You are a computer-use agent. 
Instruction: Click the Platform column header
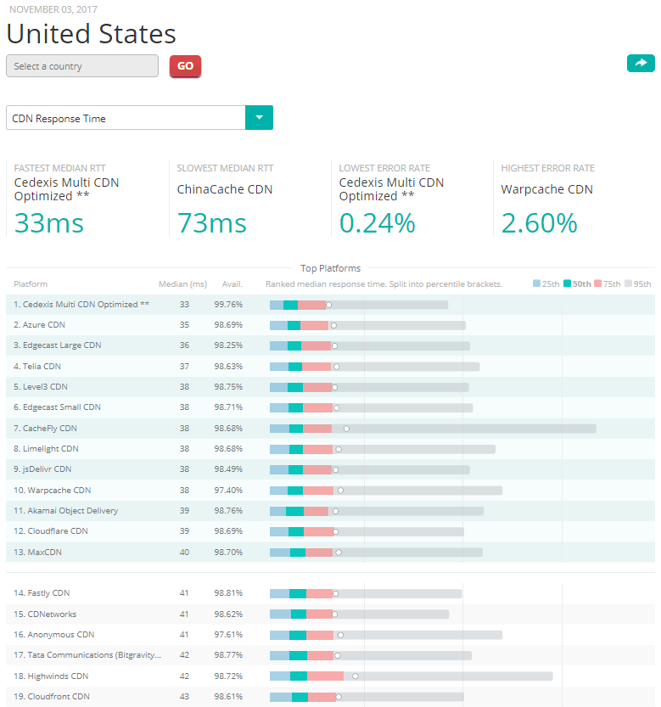(31, 284)
